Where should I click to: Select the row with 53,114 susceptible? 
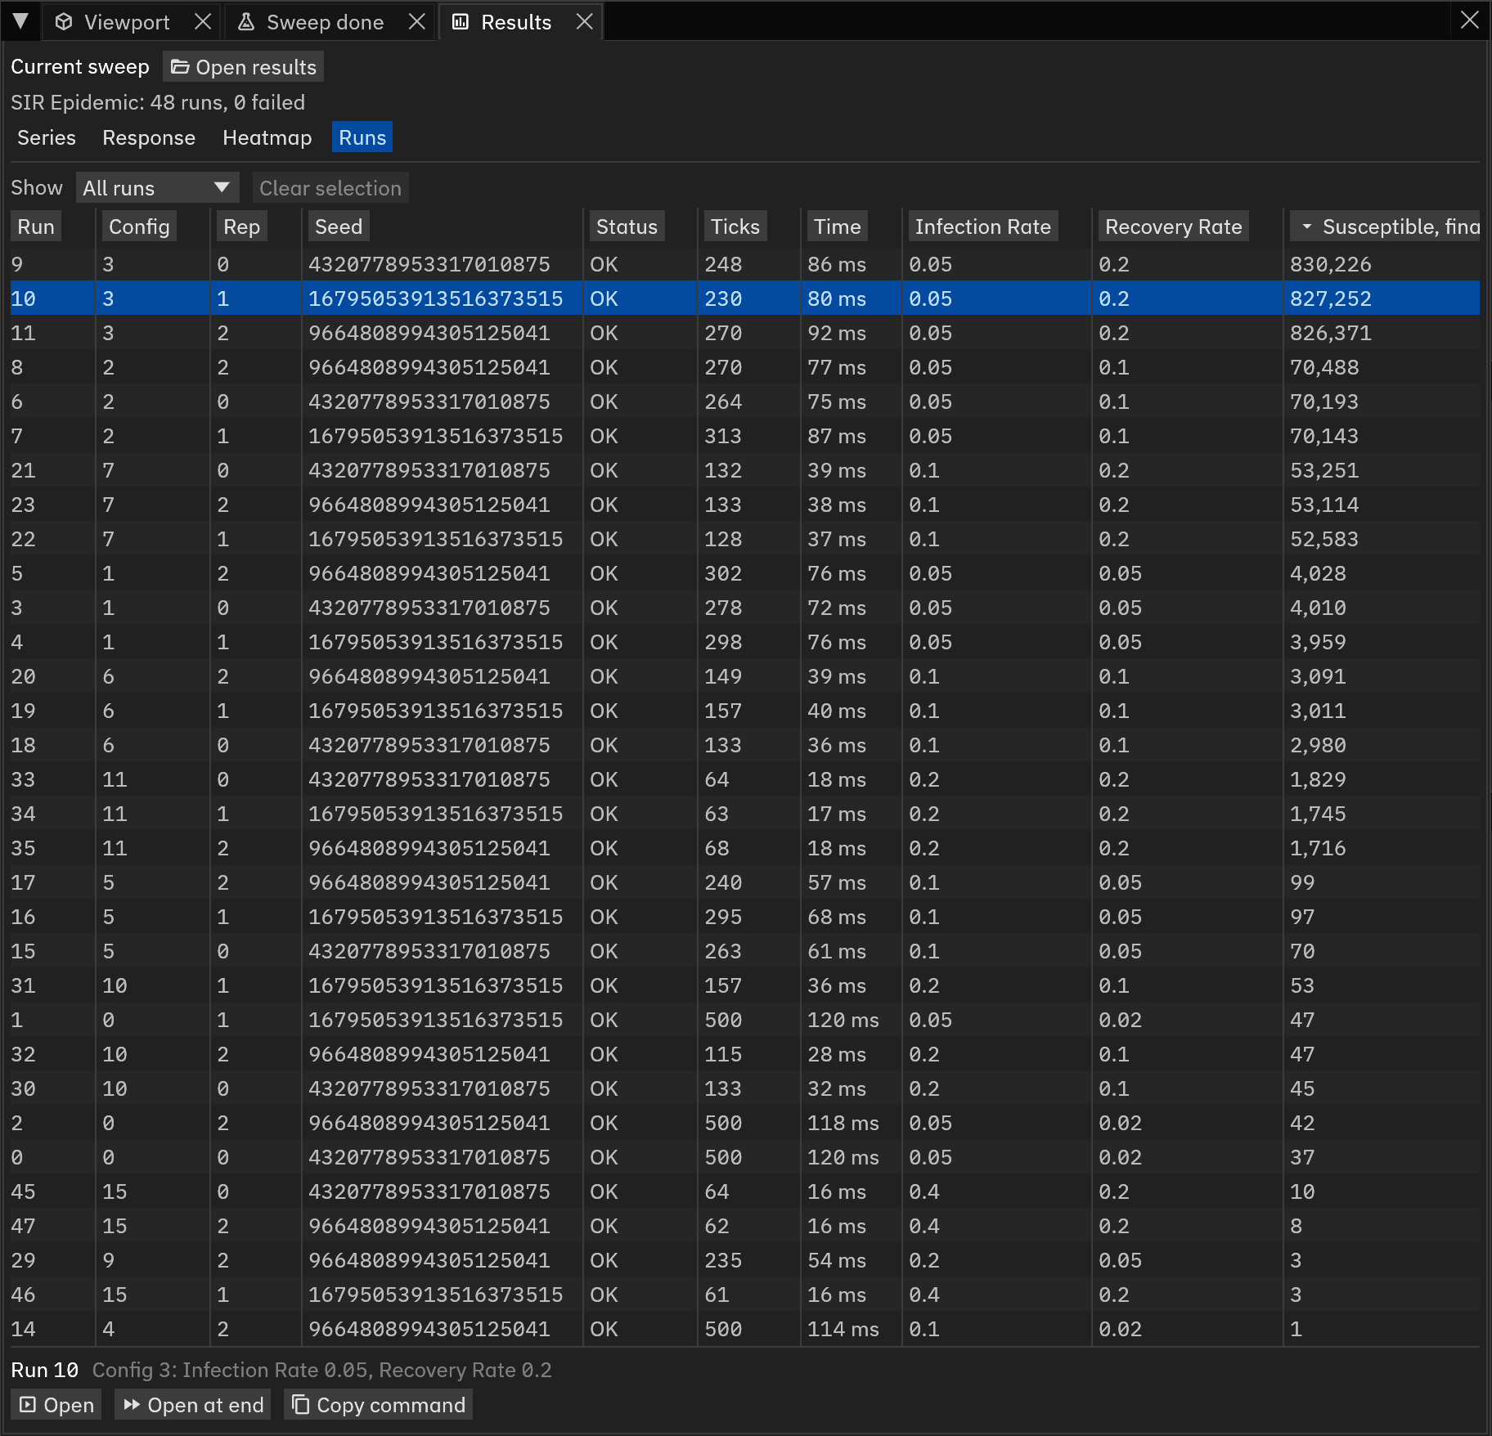click(x=745, y=505)
